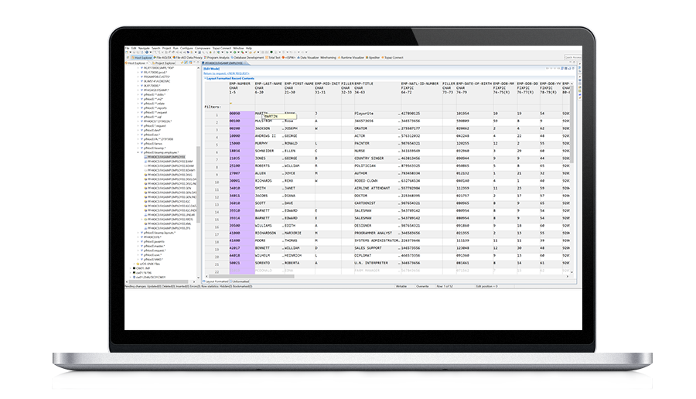Open the Compuware menu
This screenshot has width=696, height=399.
click(x=203, y=48)
